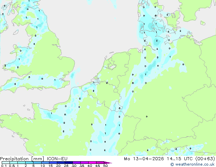Screen dimensions: 216x167
Task: Pick the magenta swatch between 40 and 45
Action: click(x=92, y=163)
